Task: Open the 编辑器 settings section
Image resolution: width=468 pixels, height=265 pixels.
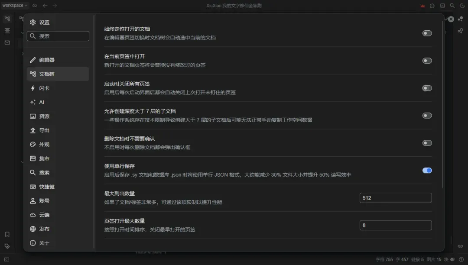Action: point(58,60)
